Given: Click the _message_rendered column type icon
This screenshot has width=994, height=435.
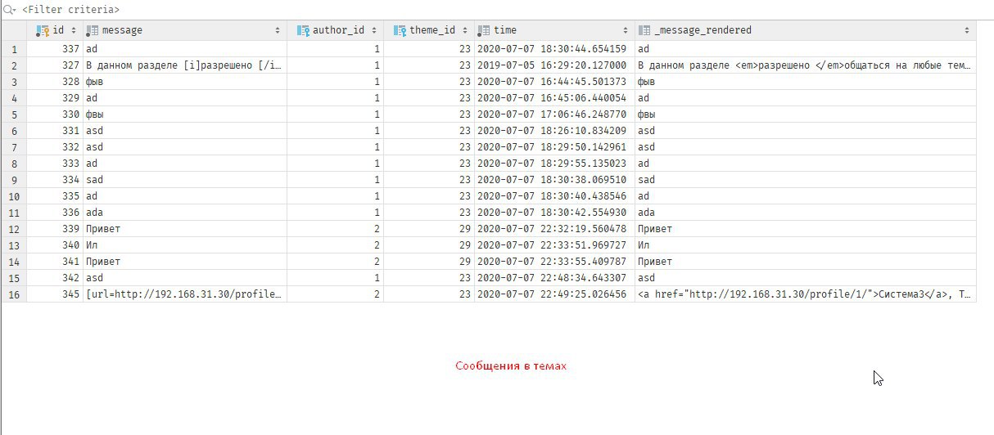Looking at the screenshot, I should (644, 30).
